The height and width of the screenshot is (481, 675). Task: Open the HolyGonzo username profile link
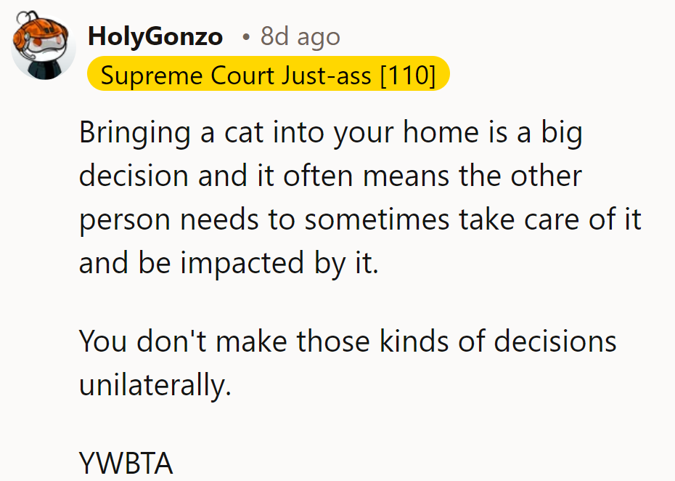click(155, 36)
